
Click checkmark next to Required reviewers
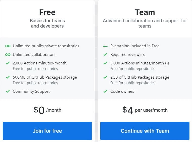pyautogui.click(x=105, y=55)
